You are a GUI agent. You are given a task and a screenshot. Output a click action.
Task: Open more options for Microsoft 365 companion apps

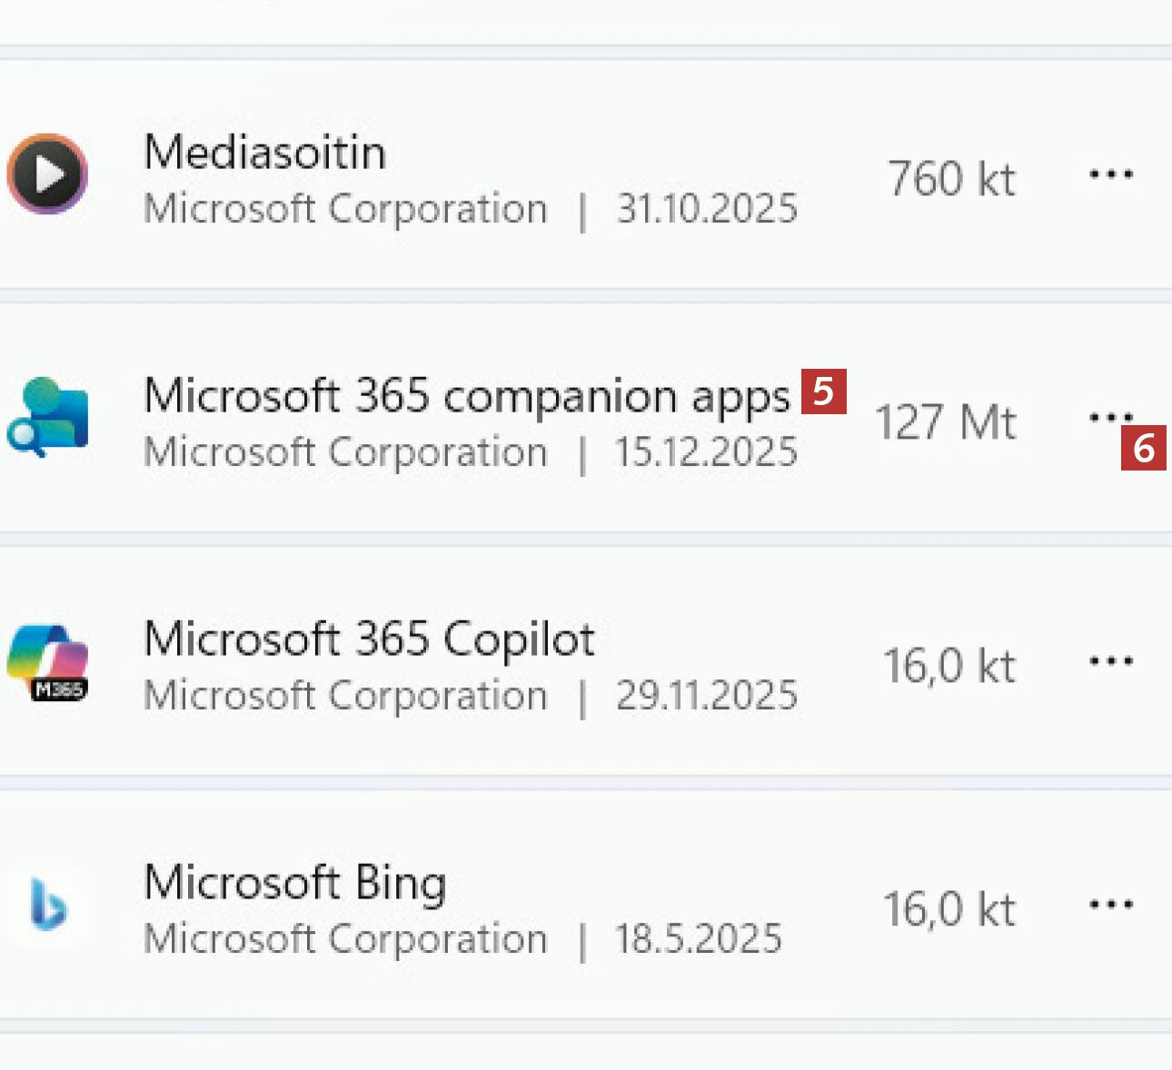click(x=1108, y=417)
